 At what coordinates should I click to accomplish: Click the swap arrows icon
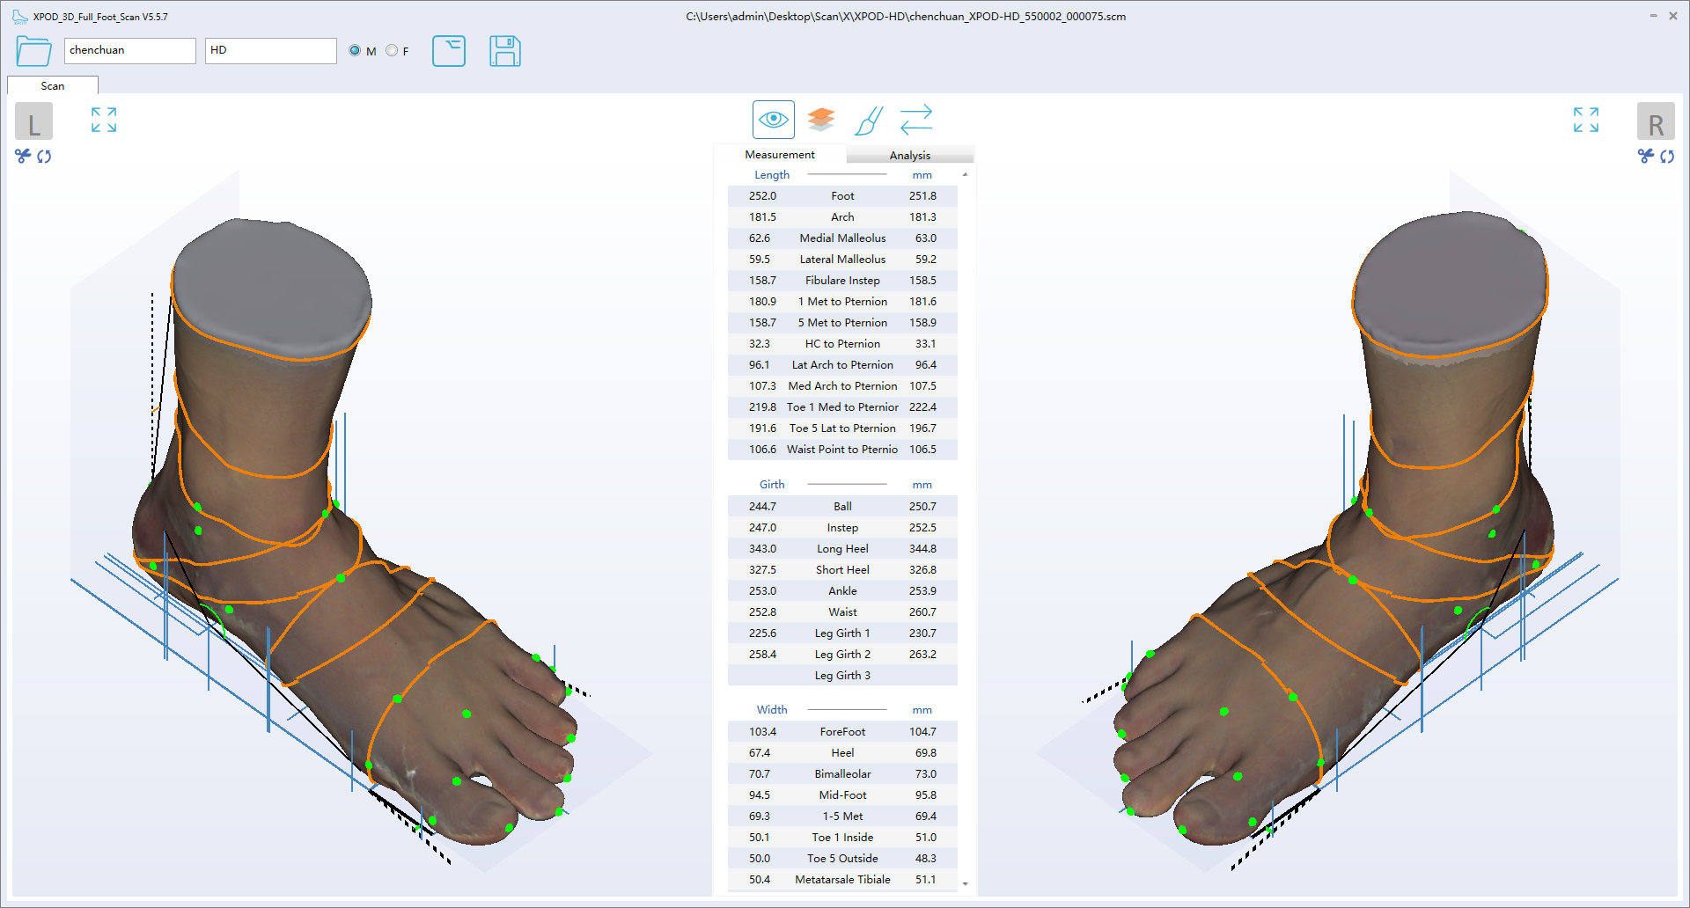tap(915, 120)
